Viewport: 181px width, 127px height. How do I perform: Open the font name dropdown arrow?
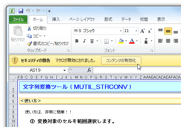[121, 31]
